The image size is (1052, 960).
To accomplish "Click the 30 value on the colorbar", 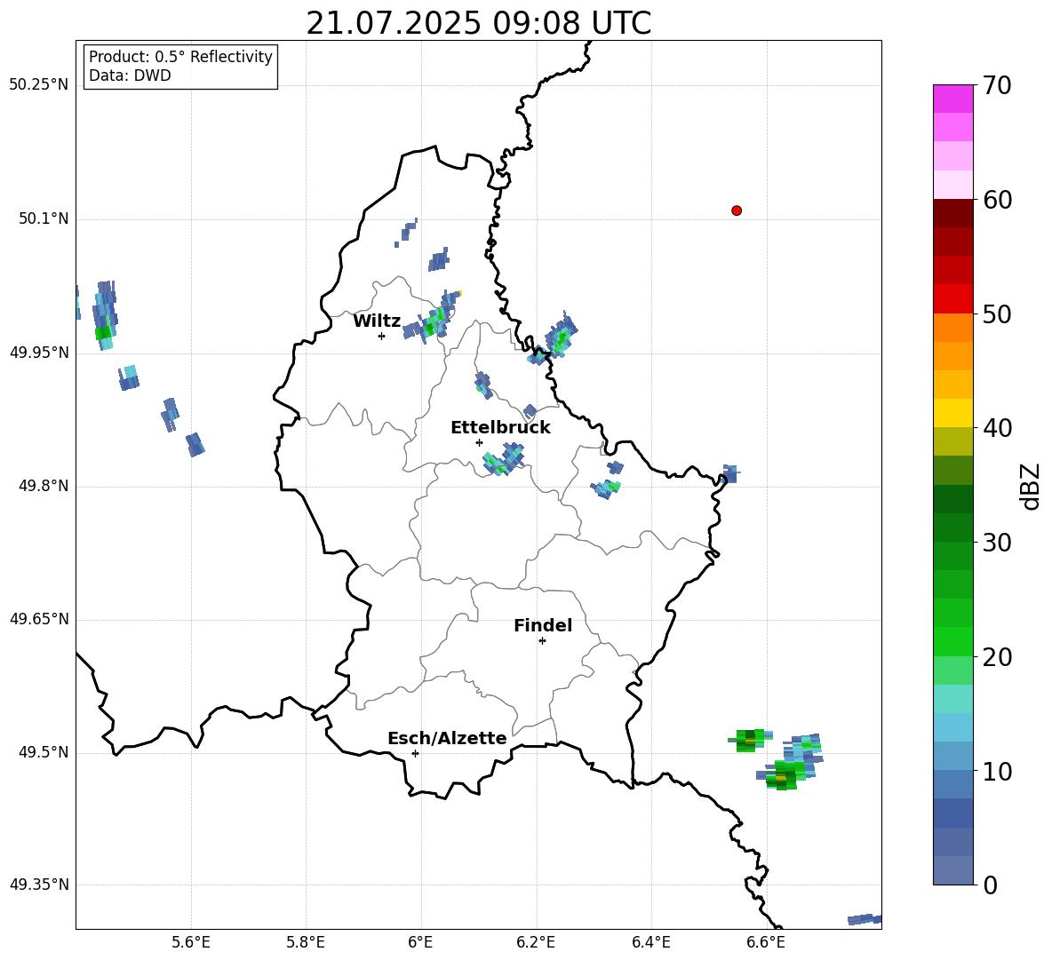I will pos(997,543).
